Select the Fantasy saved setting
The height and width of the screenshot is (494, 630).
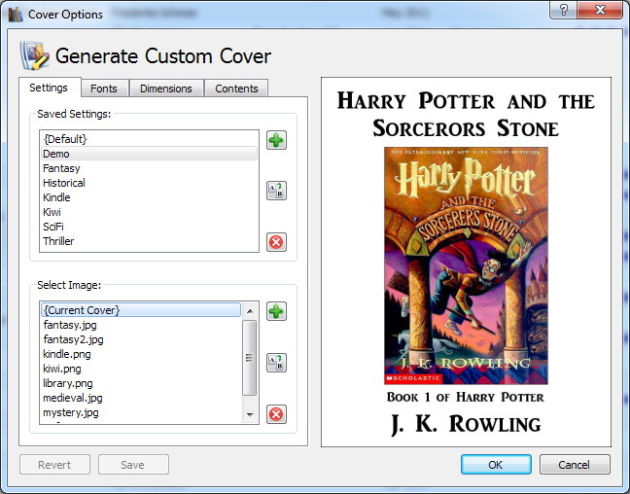(149, 168)
